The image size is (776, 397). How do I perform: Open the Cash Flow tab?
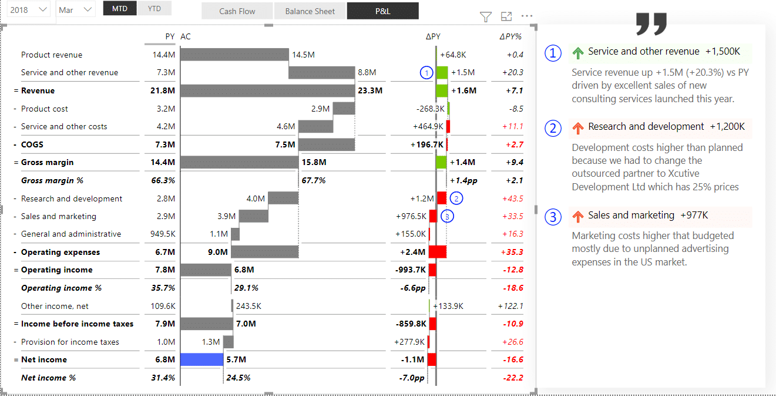[237, 11]
